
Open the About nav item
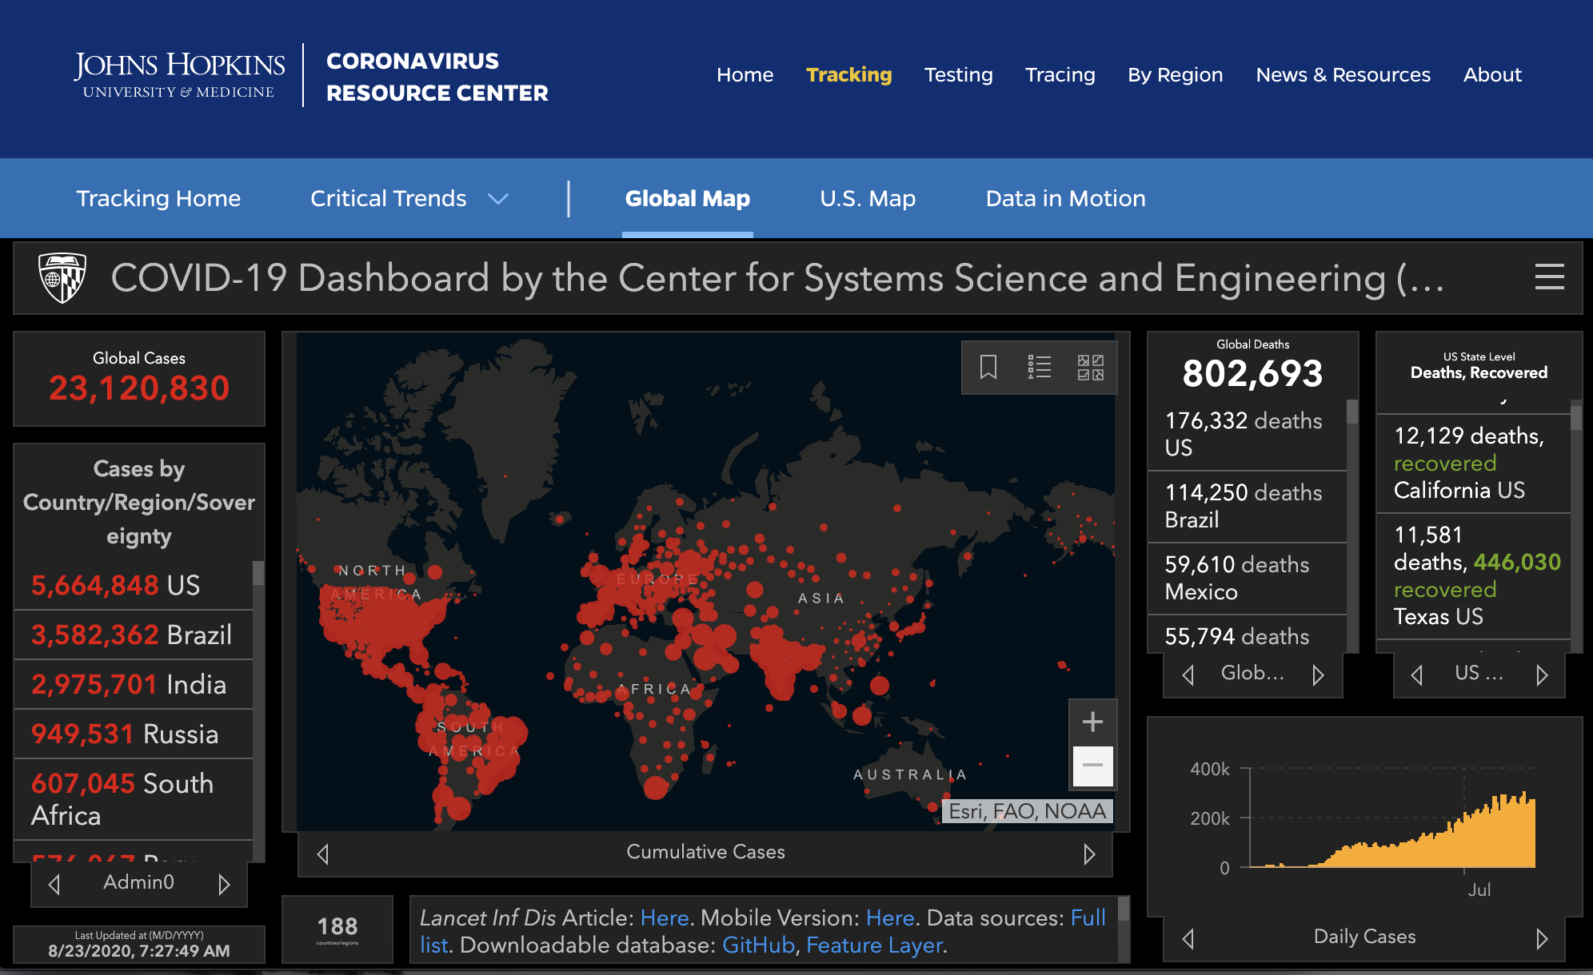1492,74
